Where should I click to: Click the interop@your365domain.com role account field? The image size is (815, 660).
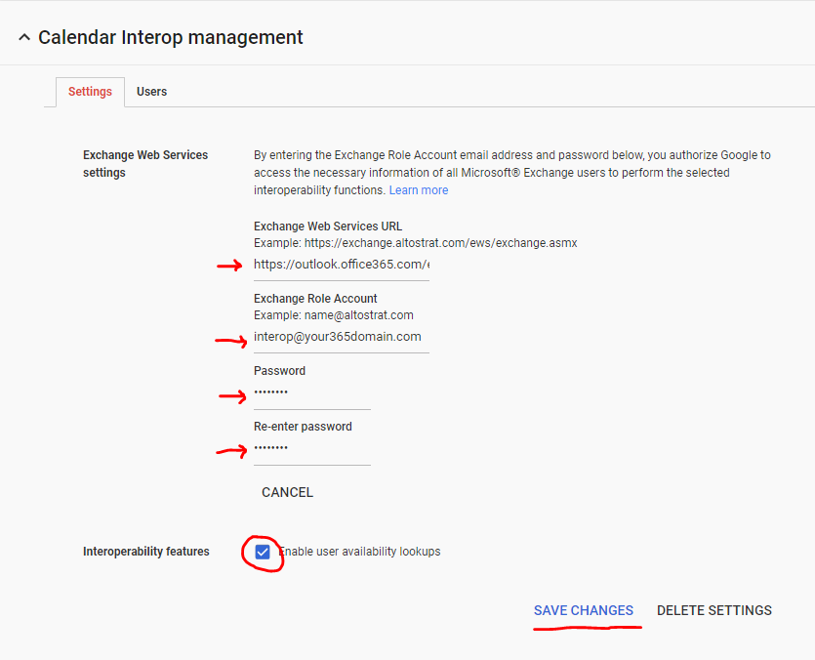(x=342, y=337)
